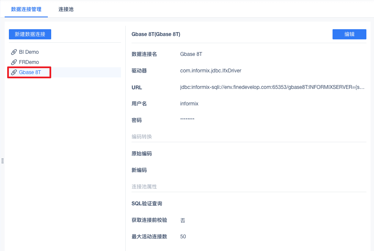This screenshot has height=251, width=374.
Task: Switch to the 数据连接管理 tab
Action: pos(26,9)
